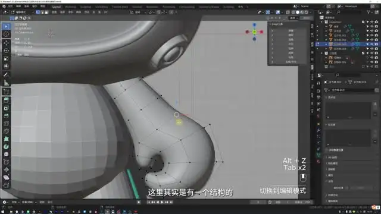Open Render properties tab
381x214 pixels.
pyautogui.click(x=318, y=91)
